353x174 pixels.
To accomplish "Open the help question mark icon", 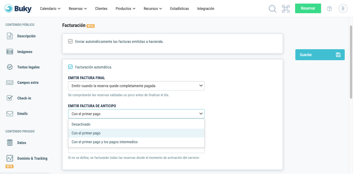I will 329,9.
